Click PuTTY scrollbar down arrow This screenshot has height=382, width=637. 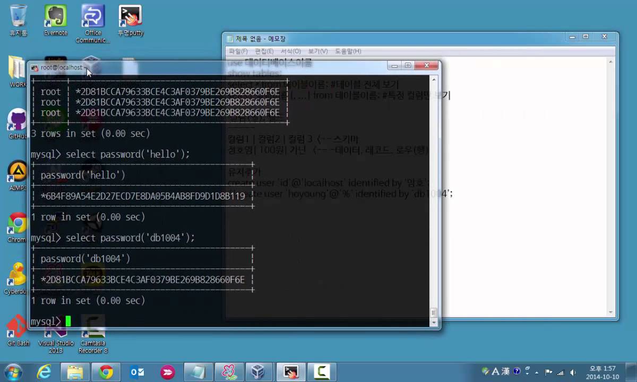[434, 323]
